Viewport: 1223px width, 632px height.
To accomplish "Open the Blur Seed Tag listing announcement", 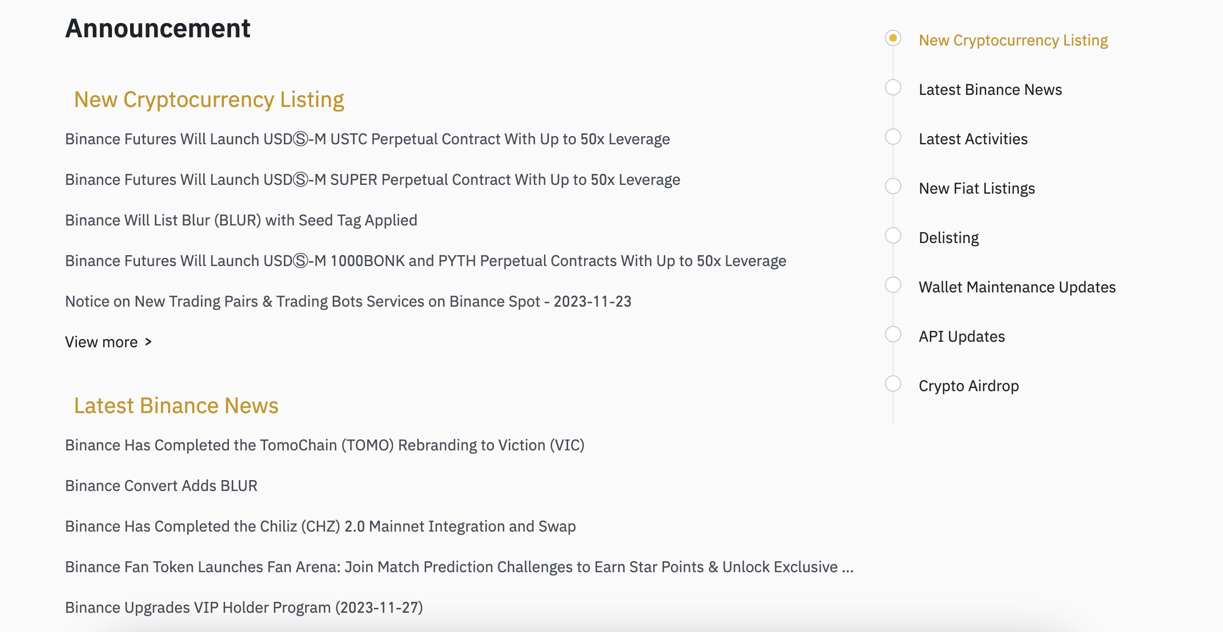I will click(x=241, y=219).
